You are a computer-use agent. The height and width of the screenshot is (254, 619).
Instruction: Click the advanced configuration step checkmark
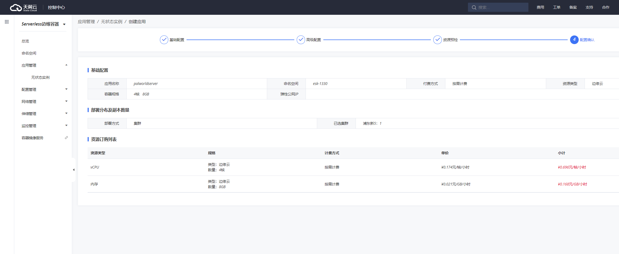pos(301,40)
